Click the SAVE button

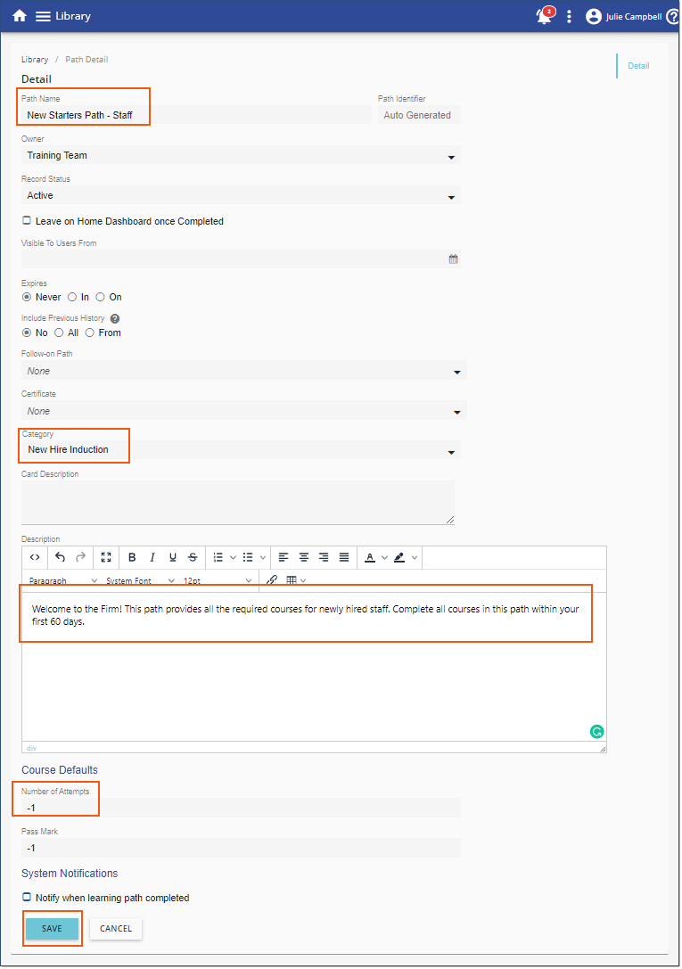53,928
